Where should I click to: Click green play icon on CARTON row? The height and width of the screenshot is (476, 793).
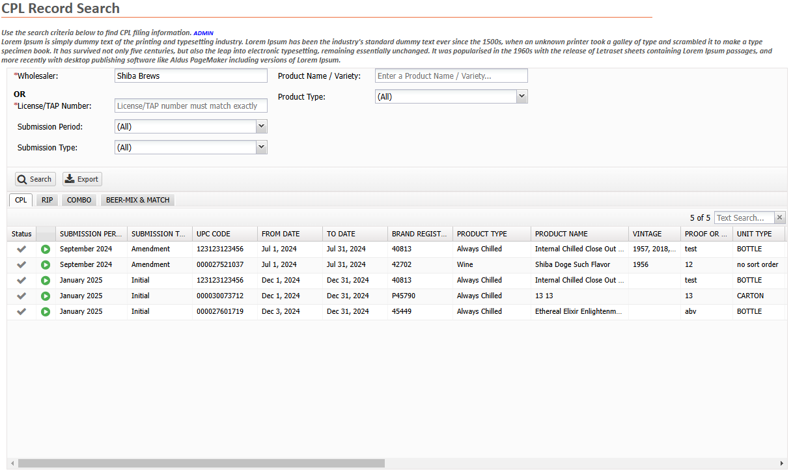(x=46, y=296)
